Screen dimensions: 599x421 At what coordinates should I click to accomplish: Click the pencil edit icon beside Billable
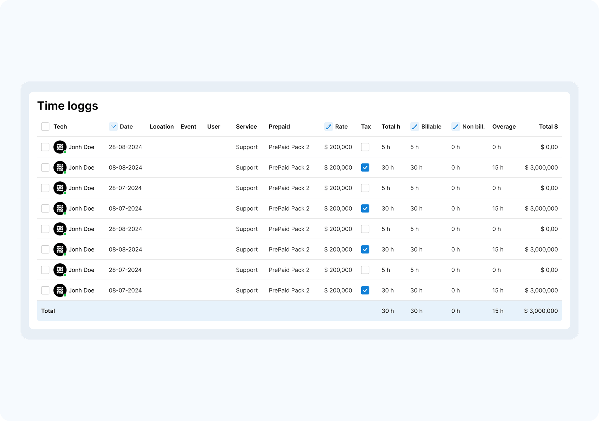click(x=415, y=127)
